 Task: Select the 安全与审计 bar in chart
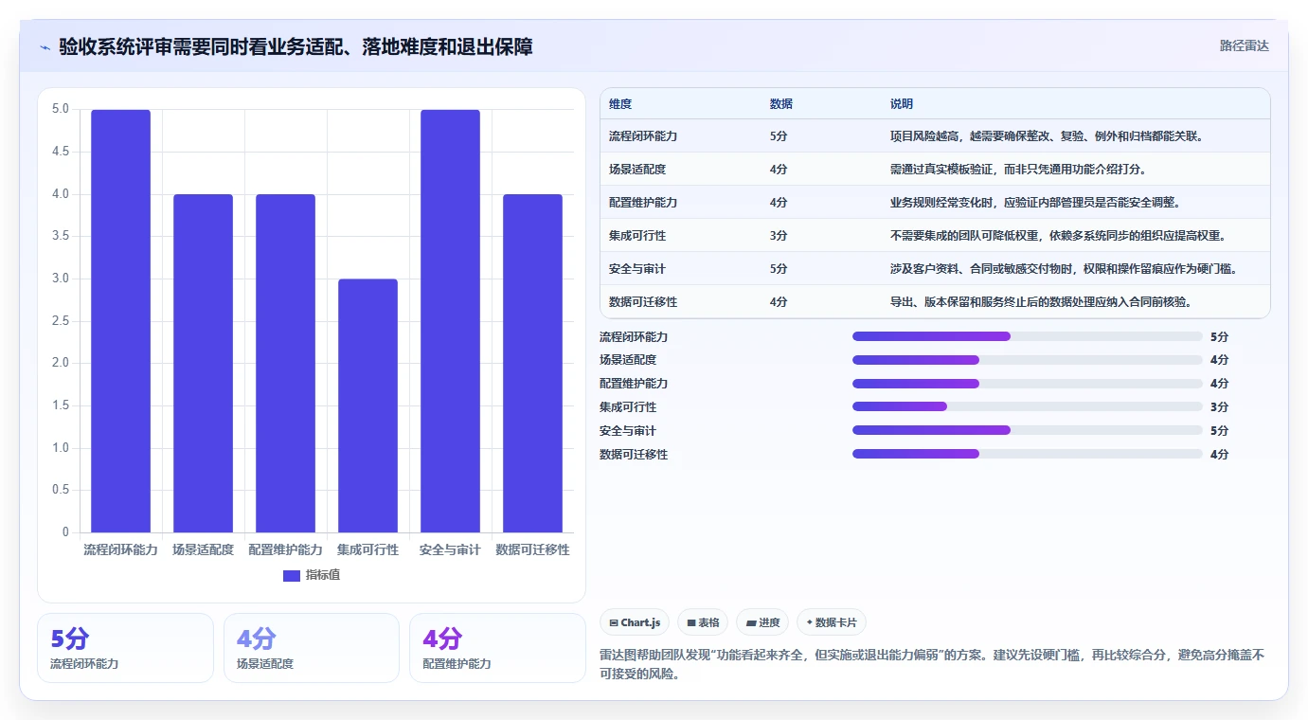(450, 320)
